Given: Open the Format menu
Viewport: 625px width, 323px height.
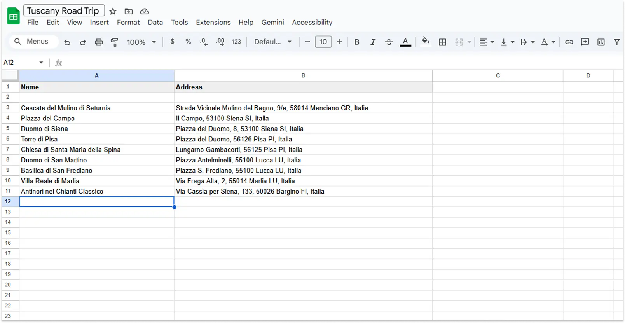Looking at the screenshot, I should [x=128, y=23].
